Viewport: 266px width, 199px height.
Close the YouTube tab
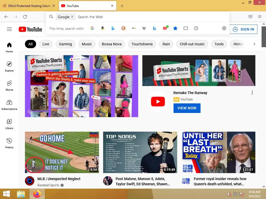(x=112, y=6)
